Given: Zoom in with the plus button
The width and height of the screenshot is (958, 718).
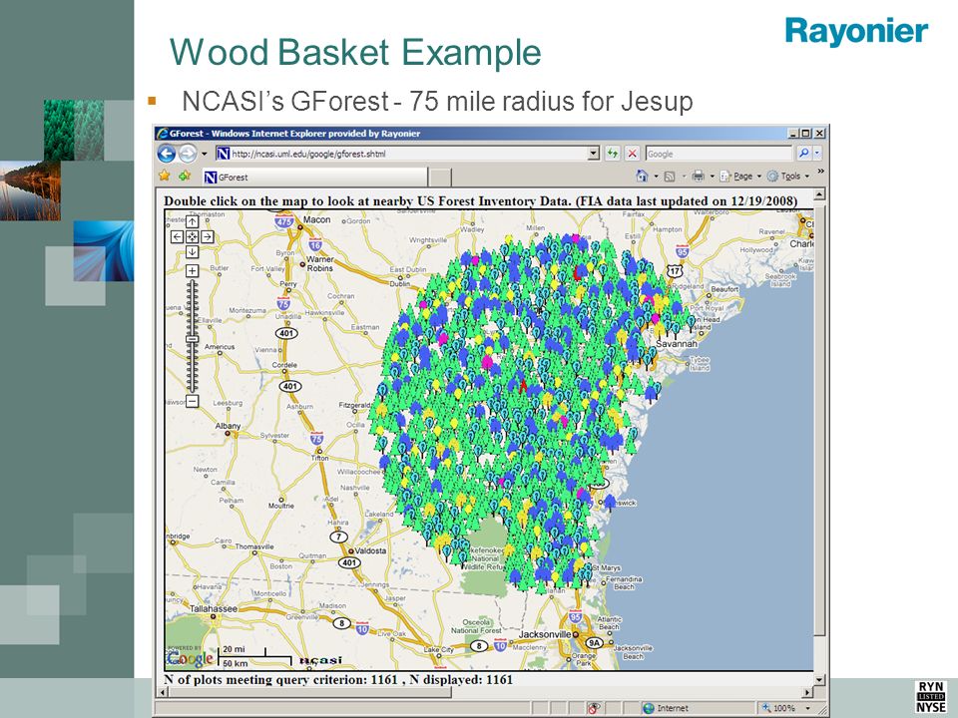Looking at the screenshot, I should [192, 270].
